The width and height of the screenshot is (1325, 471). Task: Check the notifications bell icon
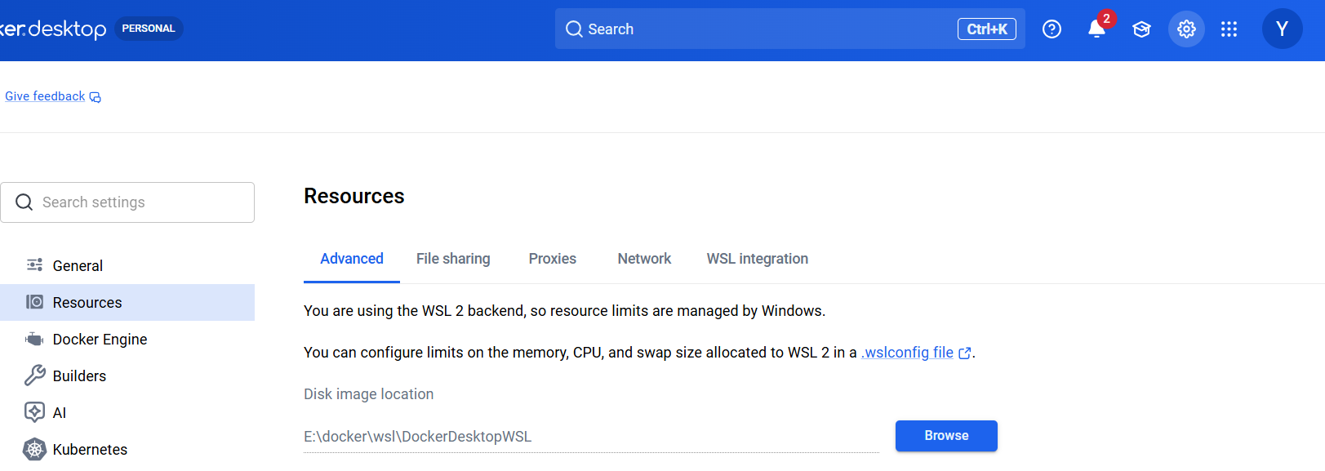tap(1096, 29)
